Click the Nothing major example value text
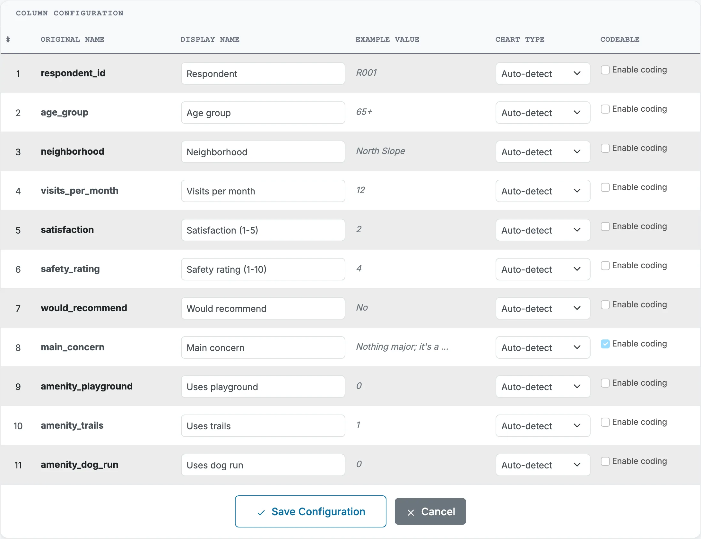Screen dimensions: 701x539 click(x=402, y=346)
